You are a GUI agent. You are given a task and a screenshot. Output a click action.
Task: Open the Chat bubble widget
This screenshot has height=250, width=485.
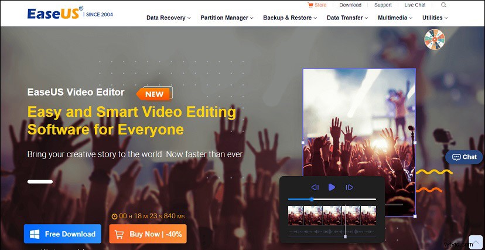pos(464,157)
